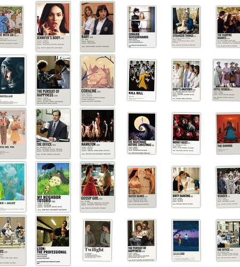
Task: Select the "MR. FOX" partial title text
Action: [x=10, y=147]
